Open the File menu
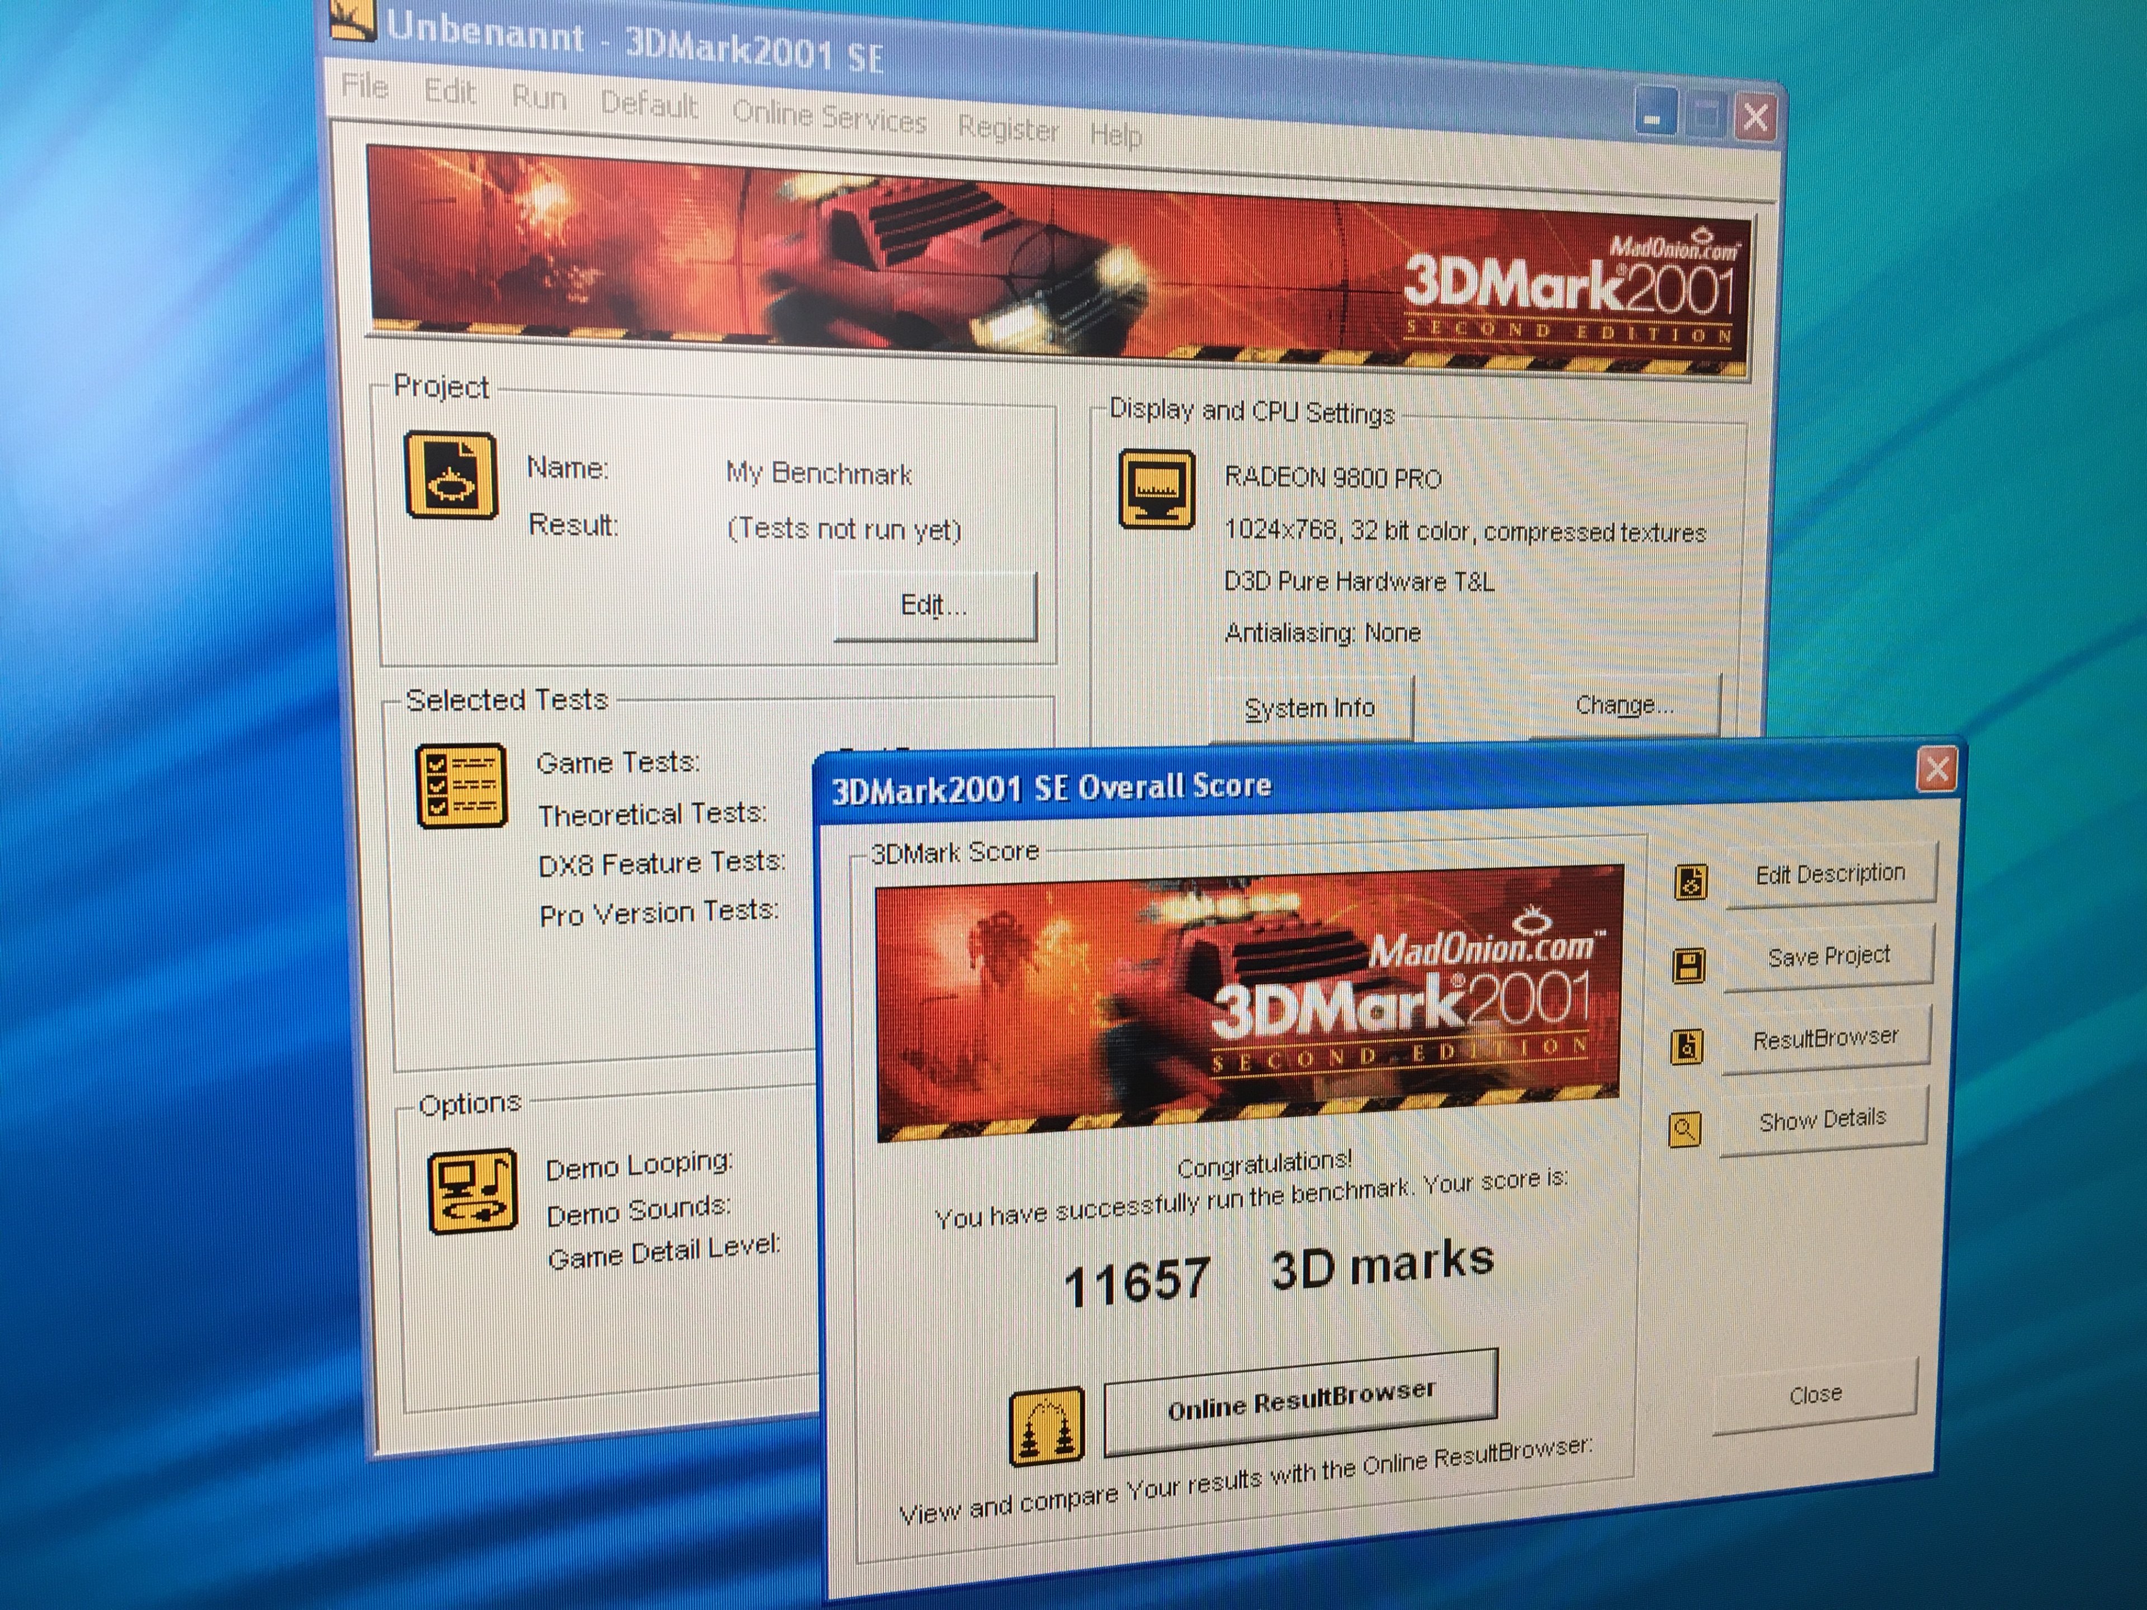 (365, 87)
